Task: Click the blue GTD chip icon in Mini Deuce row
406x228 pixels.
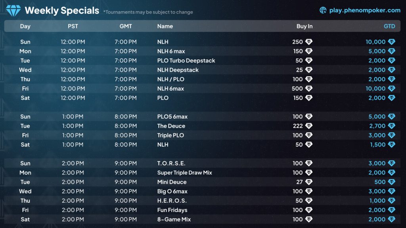Action: click(391, 182)
